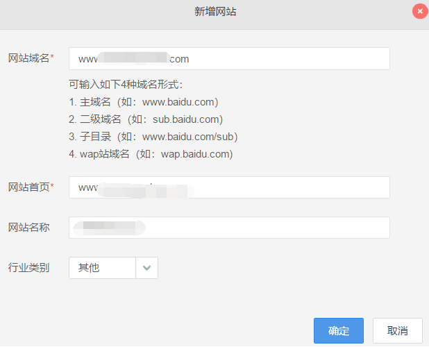Click the red asterisk next to 网站首页
This screenshot has height=347, width=429.
(x=52, y=186)
